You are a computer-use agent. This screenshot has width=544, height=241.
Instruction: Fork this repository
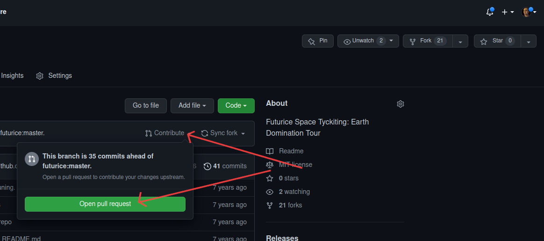coord(428,41)
